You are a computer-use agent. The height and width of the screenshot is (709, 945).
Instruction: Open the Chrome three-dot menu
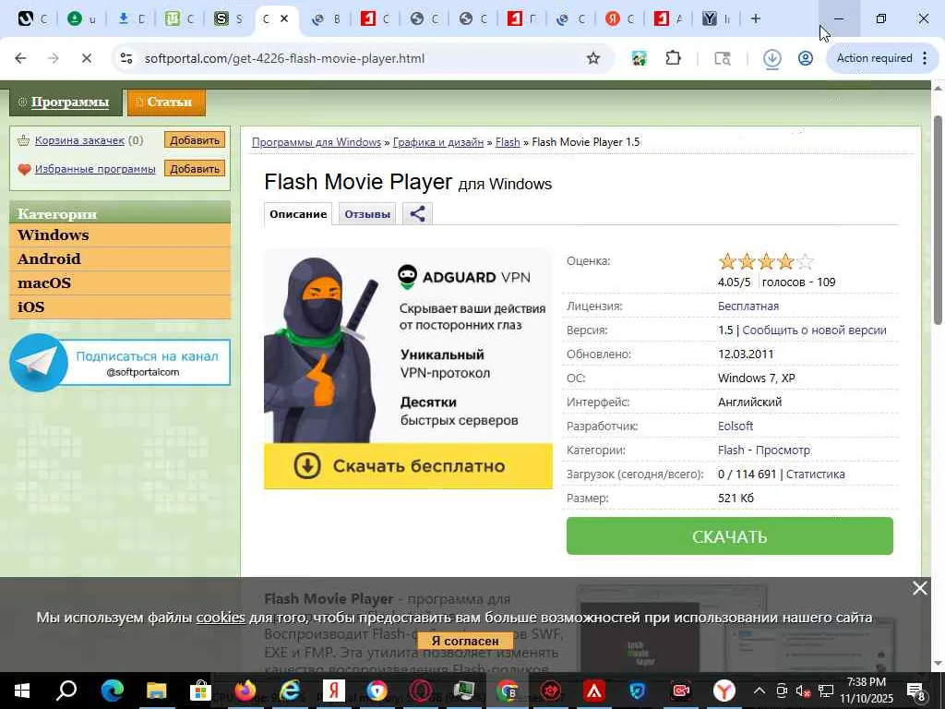(x=925, y=58)
